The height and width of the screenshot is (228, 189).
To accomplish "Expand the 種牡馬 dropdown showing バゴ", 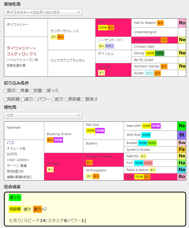I will point(43,115).
